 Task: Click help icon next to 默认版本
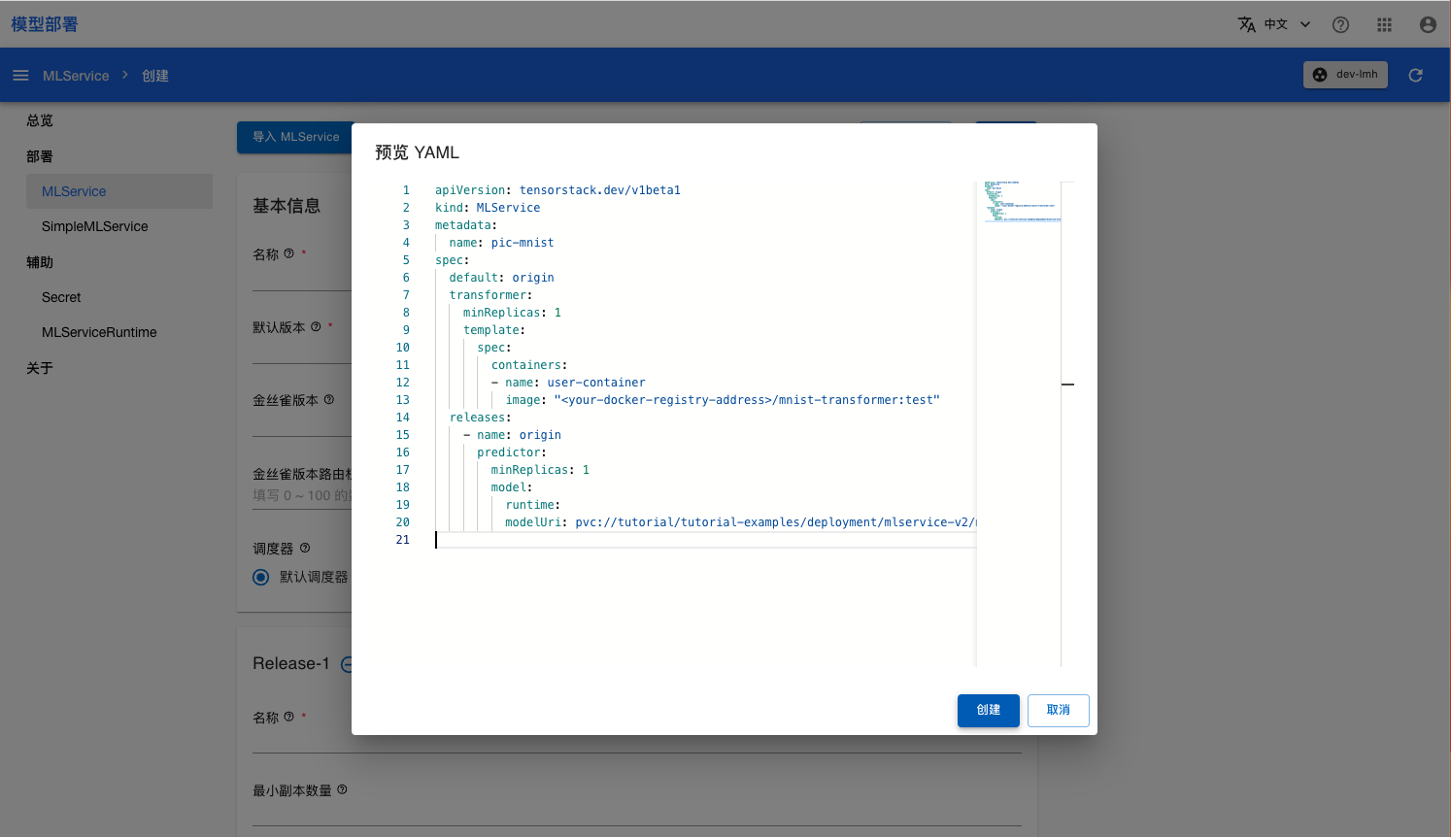click(316, 327)
